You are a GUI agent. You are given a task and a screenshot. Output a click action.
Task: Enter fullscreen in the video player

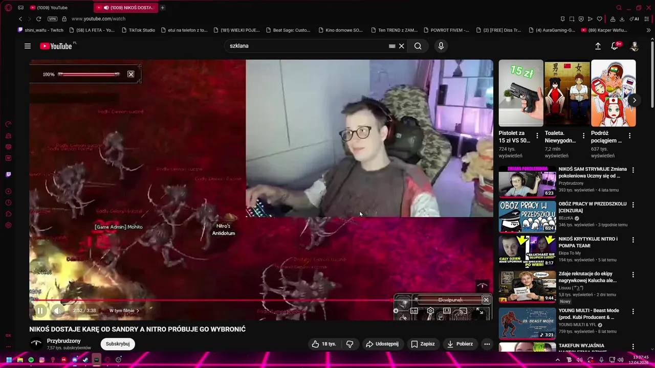pyautogui.click(x=479, y=311)
